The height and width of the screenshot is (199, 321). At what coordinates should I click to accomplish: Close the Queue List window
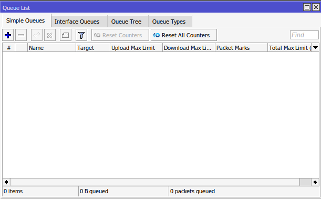tap(316, 7)
